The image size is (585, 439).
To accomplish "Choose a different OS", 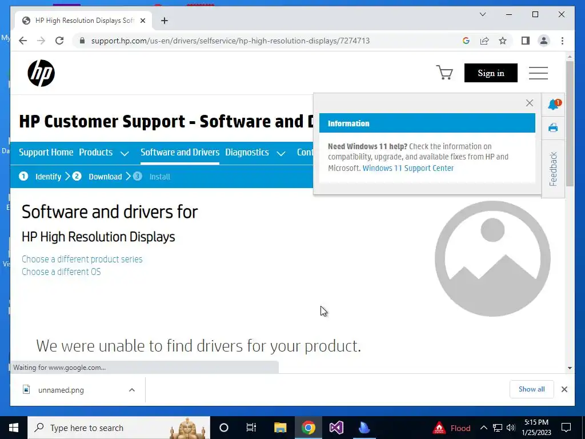I will (x=61, y=272).
